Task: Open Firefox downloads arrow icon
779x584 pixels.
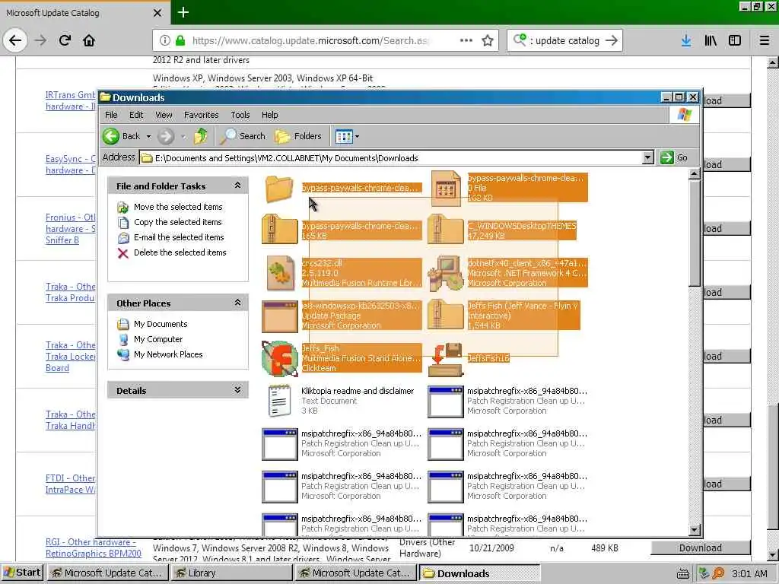Action: click(x=686, y=41)
